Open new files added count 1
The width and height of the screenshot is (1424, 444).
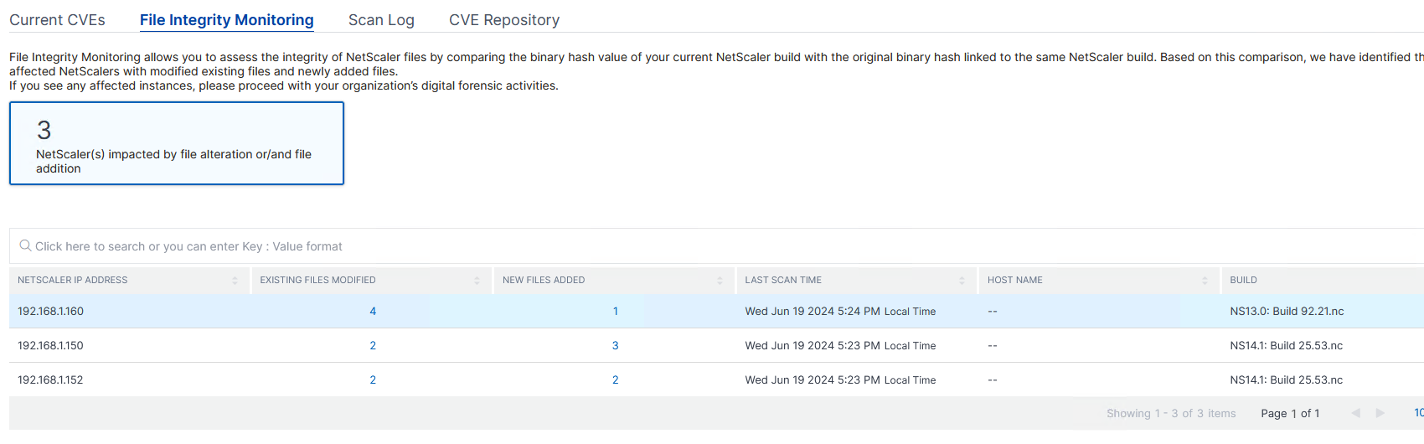click(x=616, y=311)
